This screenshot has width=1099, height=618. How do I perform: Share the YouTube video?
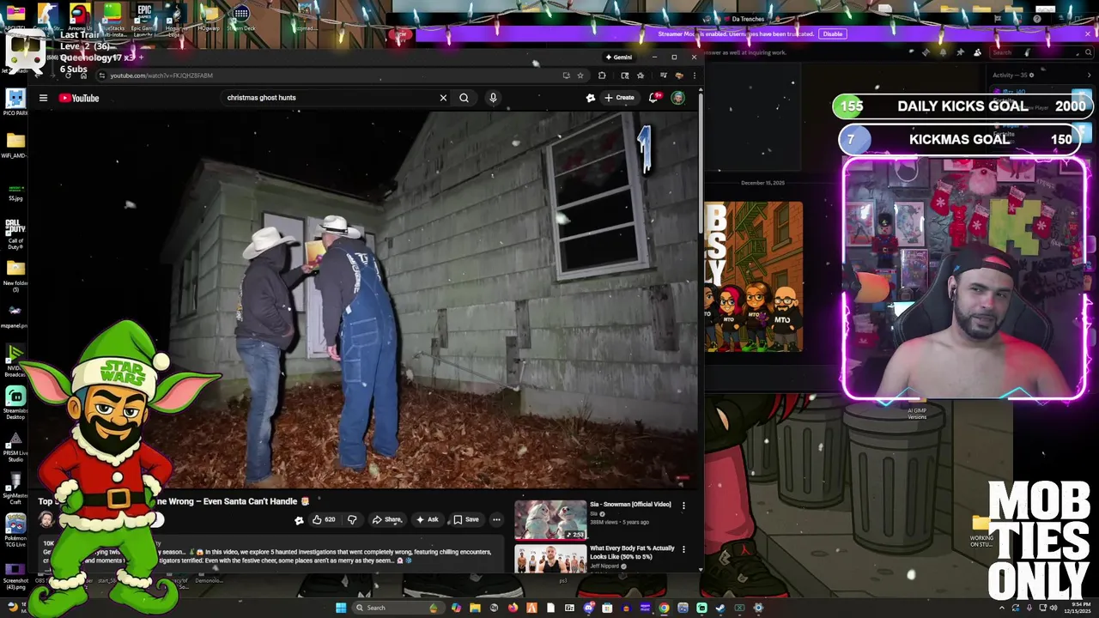pos(387,519)
